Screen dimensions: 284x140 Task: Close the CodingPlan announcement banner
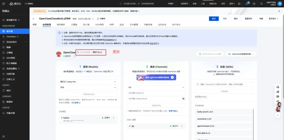tap(279, 11)
